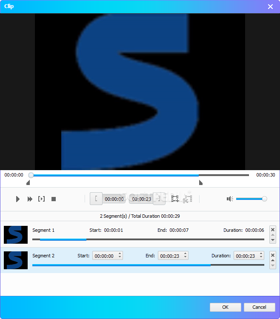
Task: Click the left trim marker on timeline
Action: pyautogui.click(x=28, y=182)
